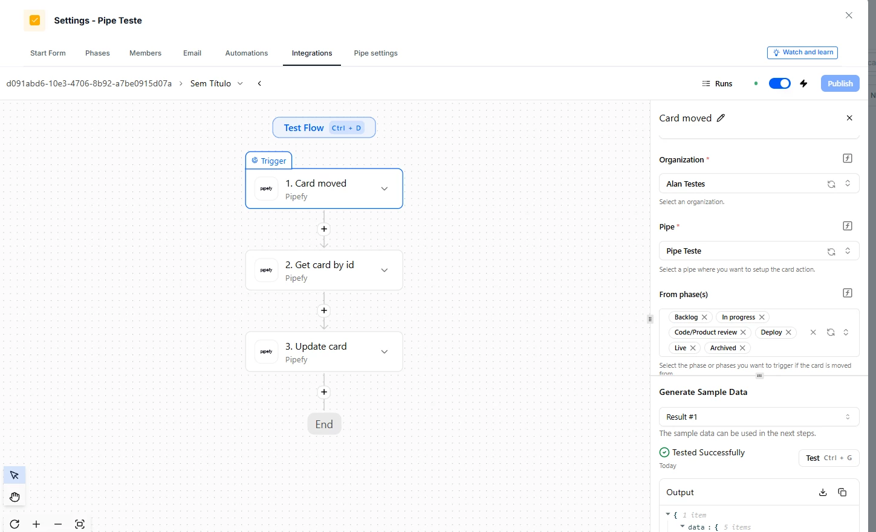Open the Organization dropdown showing Alan Testes
The image size is (876, 532).
click(x=759, y=184)
